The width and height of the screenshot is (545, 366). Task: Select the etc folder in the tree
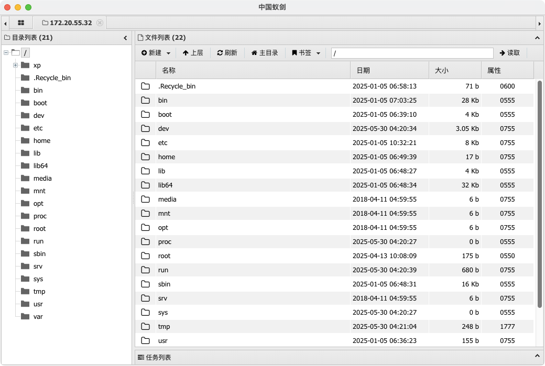[x=38, y=128]
